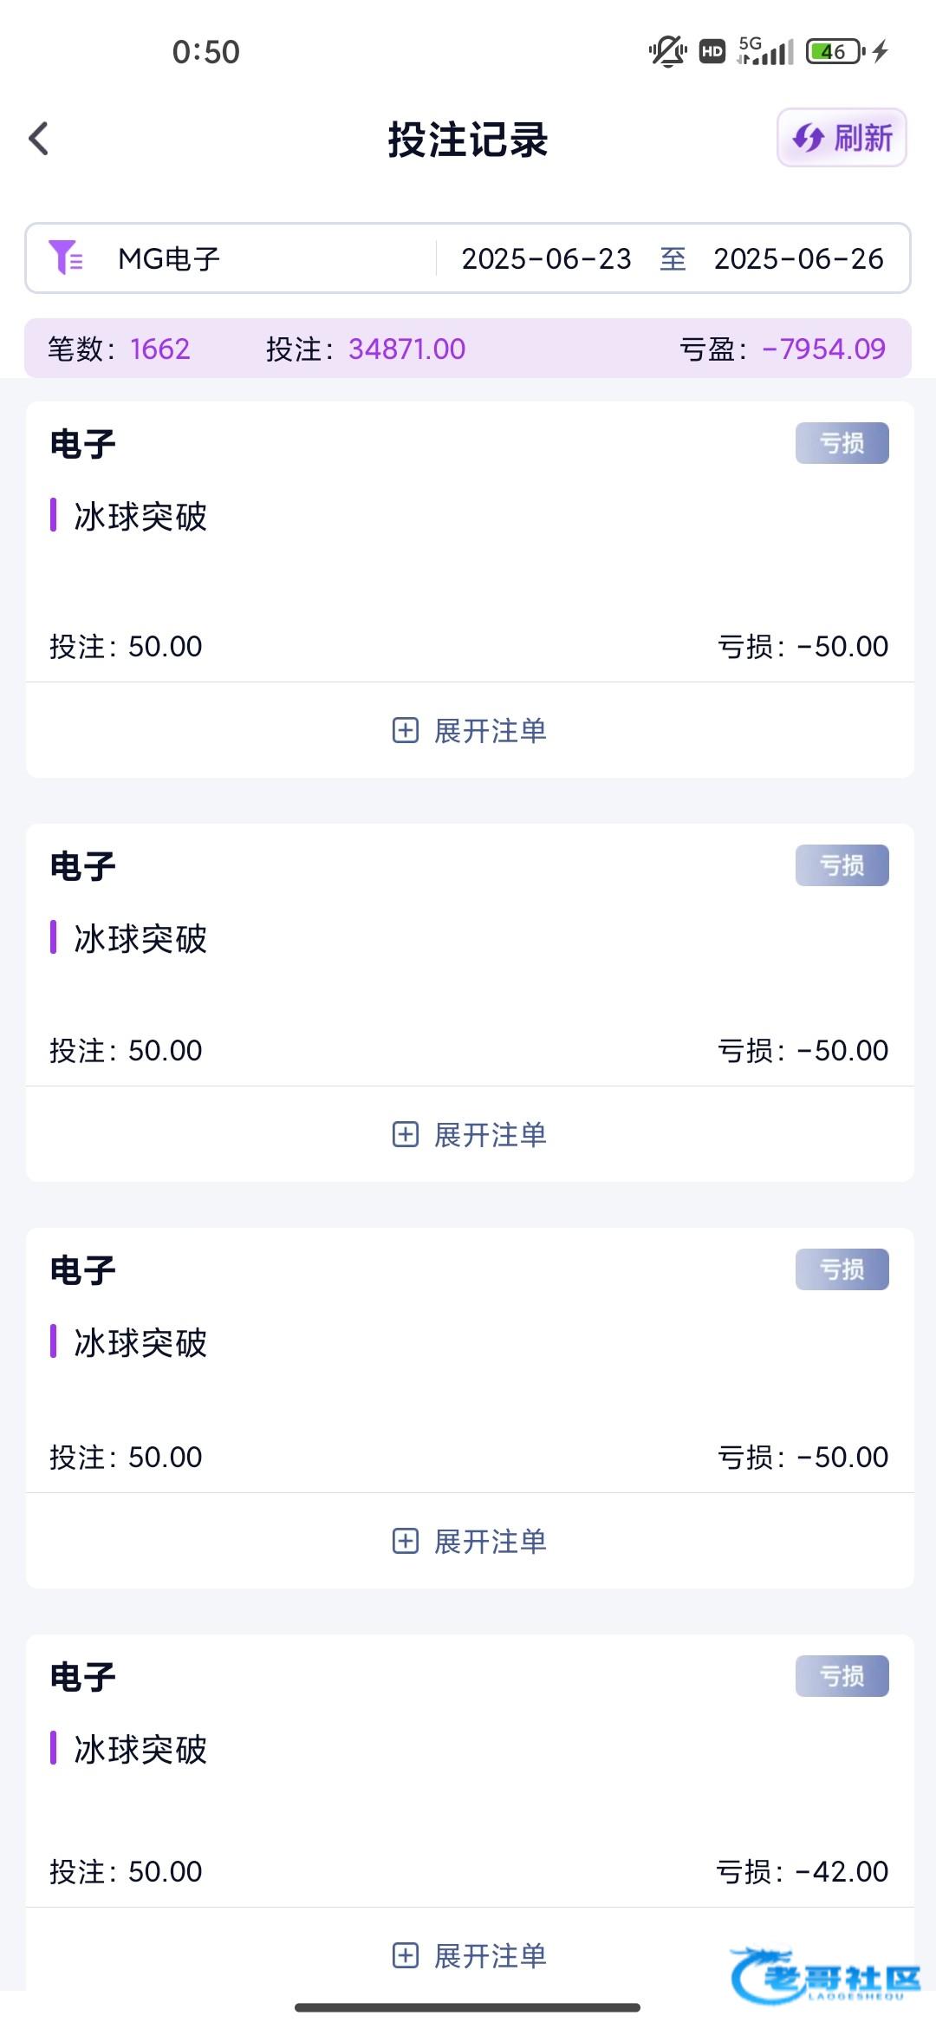The height and width of the screenshot is (2029, 936).
Task: Tap the plus icon in first bet card
Action: (406, 730)
